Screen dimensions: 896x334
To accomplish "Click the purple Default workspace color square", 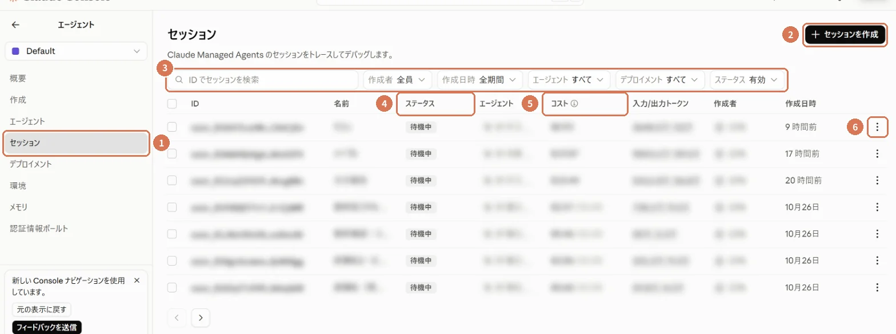I will 15,51.
